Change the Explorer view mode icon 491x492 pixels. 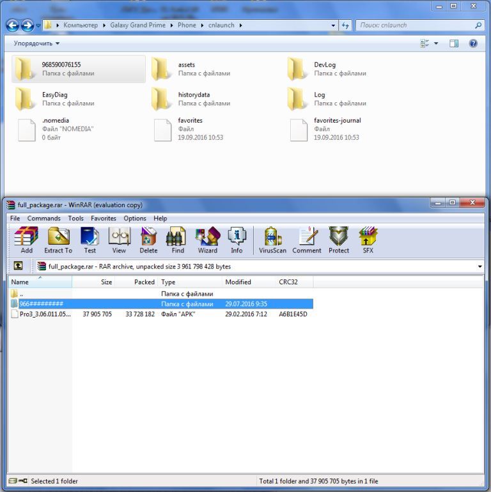point(425,43)
